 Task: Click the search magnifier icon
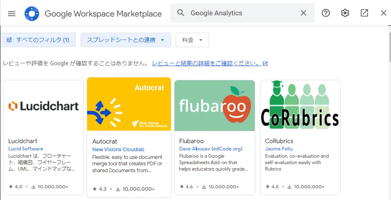point(181,13)
